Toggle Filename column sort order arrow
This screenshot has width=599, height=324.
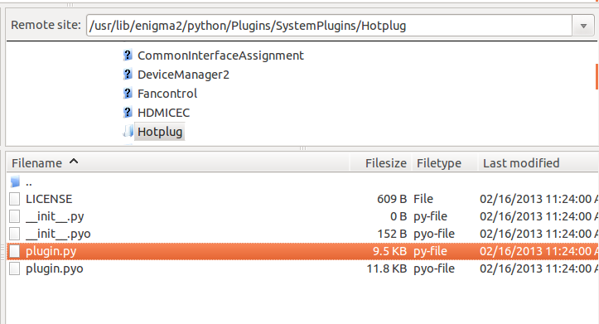[74, 162]
